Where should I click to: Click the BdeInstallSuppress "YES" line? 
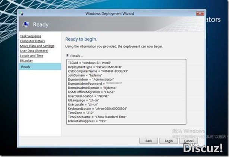coord(87,121)
